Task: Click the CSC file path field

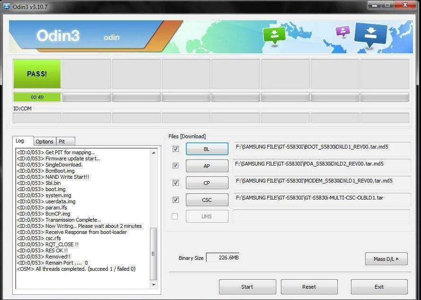Action: [x=322, y=200]
